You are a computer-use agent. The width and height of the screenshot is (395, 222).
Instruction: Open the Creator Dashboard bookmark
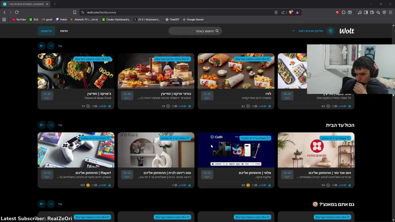[x=116, y=19]
